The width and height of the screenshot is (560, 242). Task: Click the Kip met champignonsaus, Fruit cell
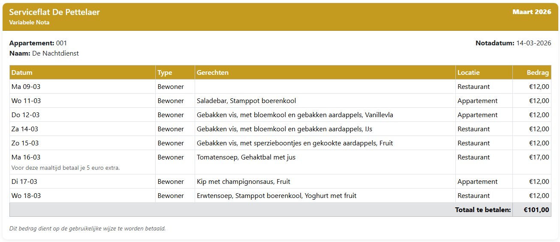[243, 182]
